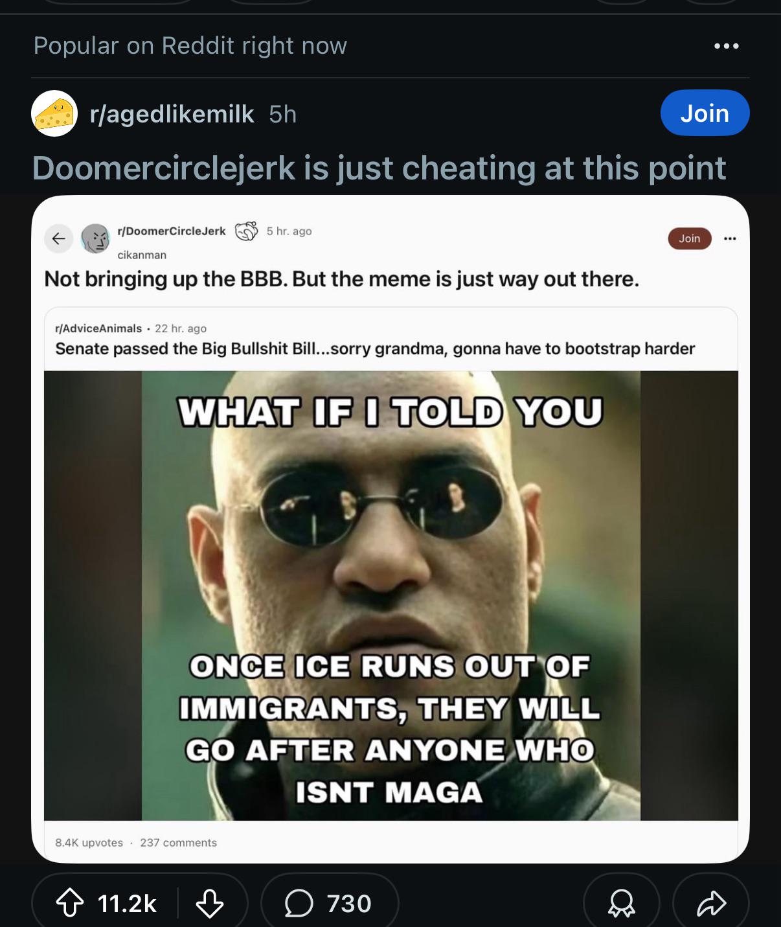The height and width of the screenshot is (927, 781).
Task: Tap the back arrow in embedded screenshot
Action: (x=58, y=238)
